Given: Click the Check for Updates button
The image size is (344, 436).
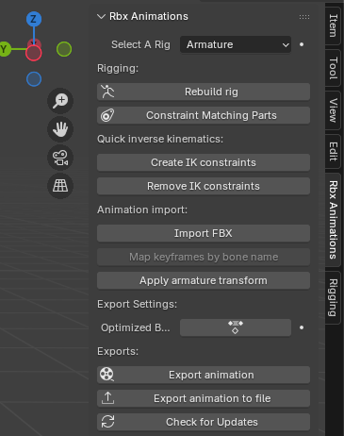Looking at the screenshot, I should coord(204,422).
